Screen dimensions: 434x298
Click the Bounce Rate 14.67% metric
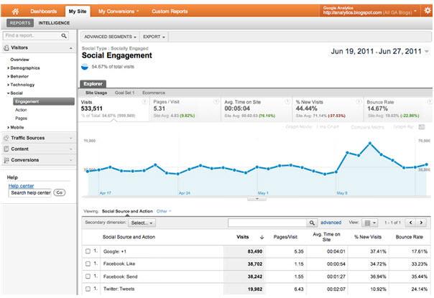(398, 109)
